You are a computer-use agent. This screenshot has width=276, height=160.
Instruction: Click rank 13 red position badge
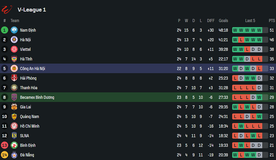(x=5, y=145)
